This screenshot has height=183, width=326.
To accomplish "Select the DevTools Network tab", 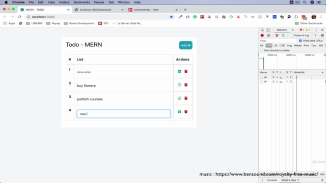I will 282,30.
